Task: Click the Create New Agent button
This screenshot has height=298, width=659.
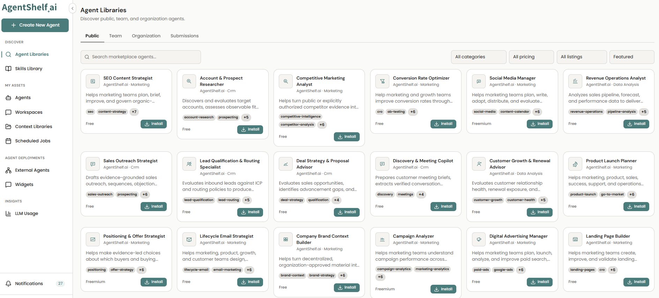Action: tap(35, 25)
